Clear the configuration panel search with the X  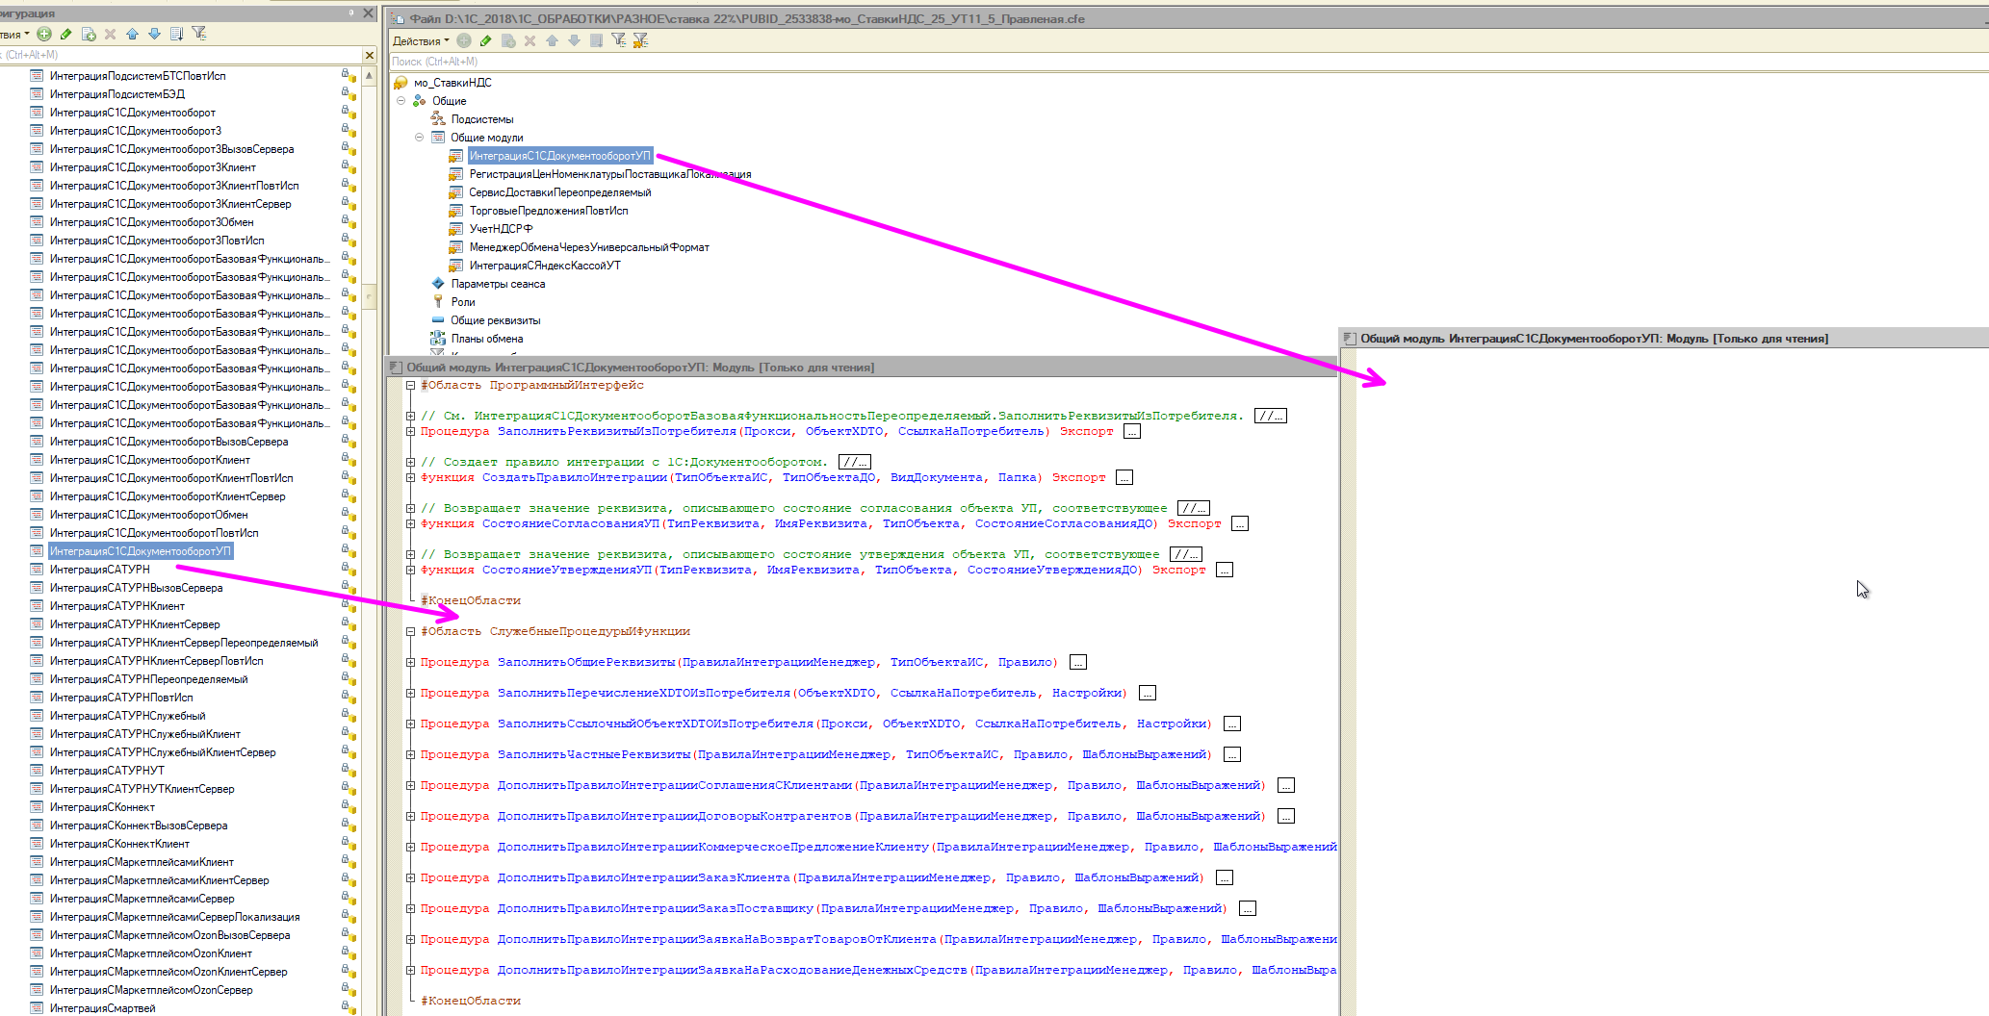point(369,55)
